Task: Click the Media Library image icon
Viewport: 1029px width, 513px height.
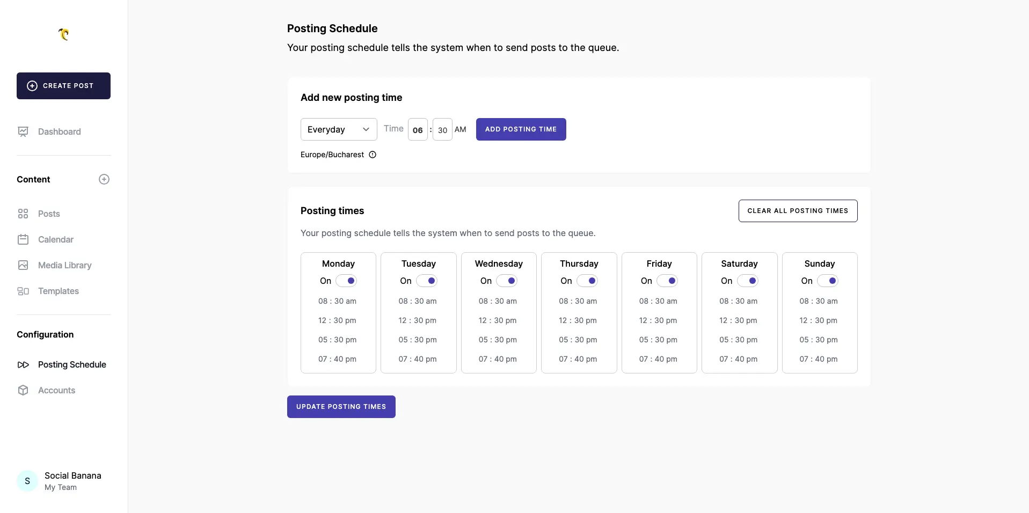Action: coord(23,265)
